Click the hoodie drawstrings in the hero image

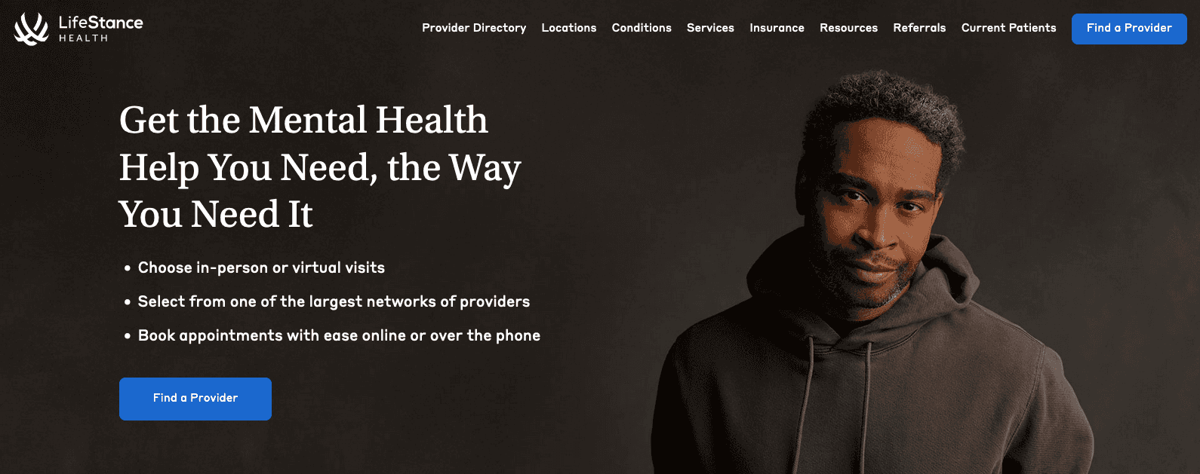tap(836, 399)
